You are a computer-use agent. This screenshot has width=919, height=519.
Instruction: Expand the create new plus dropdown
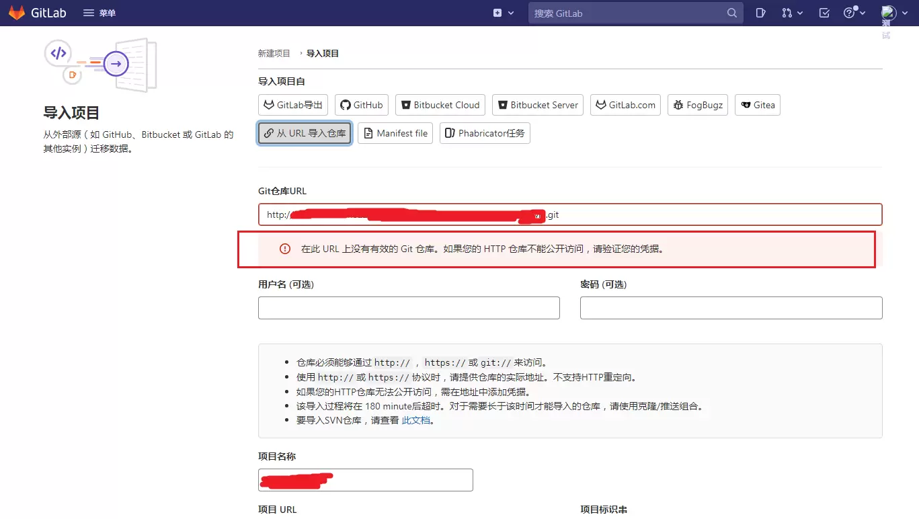504,13
